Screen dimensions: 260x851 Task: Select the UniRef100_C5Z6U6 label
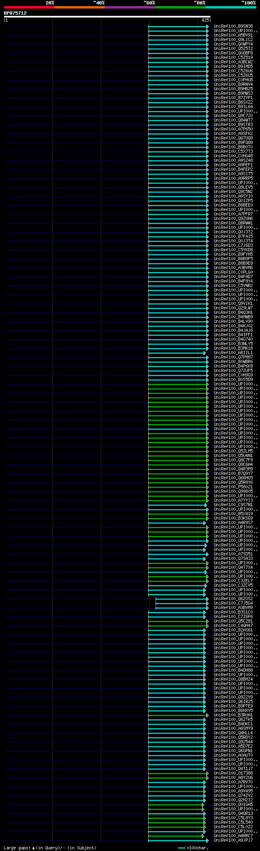point(233,71)
